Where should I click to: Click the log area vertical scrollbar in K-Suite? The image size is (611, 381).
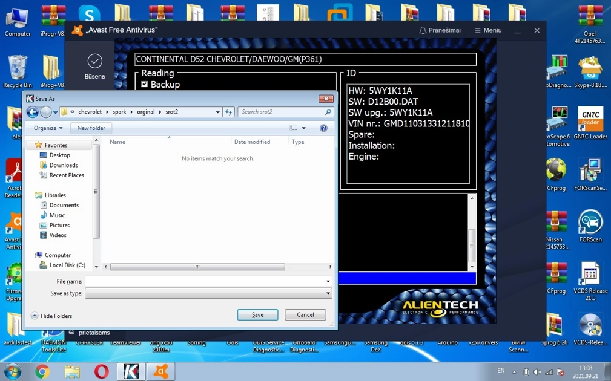(x=472, y=246)
